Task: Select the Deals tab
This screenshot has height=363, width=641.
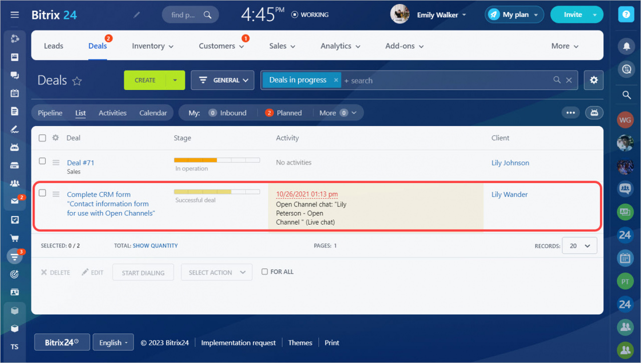Action: (x=98, y=46)
